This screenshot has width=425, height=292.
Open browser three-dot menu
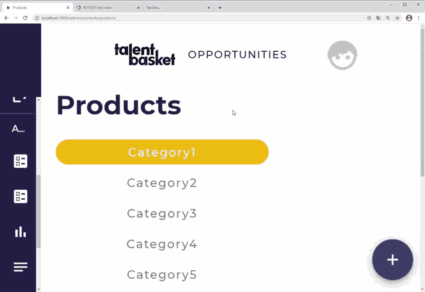click(418, 18)
